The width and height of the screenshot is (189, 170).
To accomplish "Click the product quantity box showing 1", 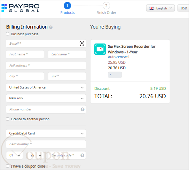I will click(x=115, y=75).
